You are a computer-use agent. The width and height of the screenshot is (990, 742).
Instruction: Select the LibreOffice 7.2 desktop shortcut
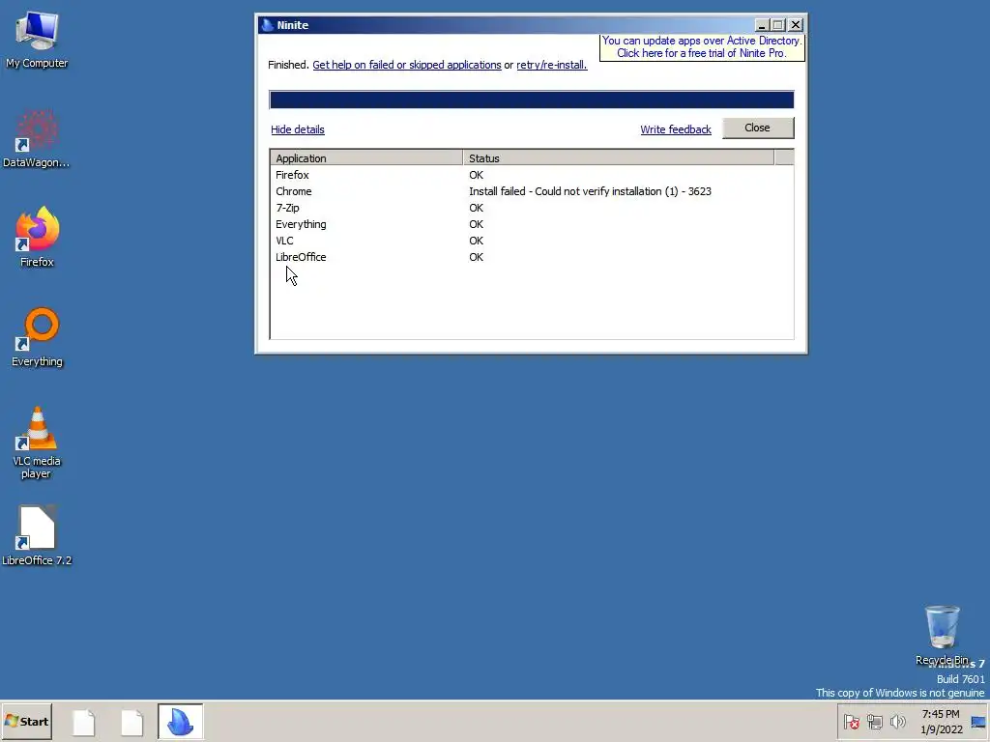pyautogui.click(x=37, y=535)
